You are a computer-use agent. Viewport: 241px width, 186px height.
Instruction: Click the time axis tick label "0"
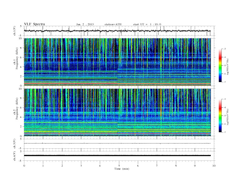(x=24, y=166)
